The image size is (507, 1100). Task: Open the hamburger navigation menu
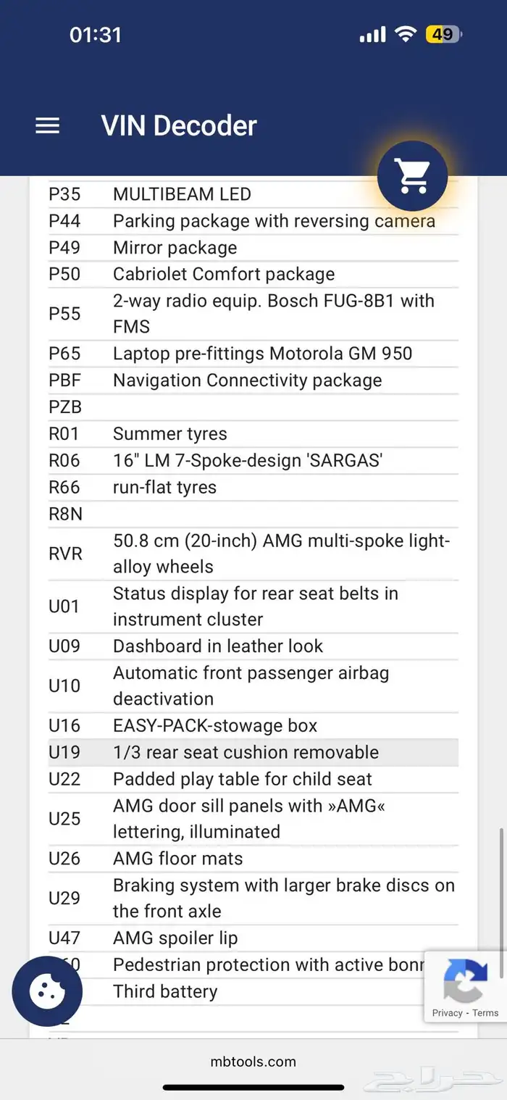[x=48, y=126]
